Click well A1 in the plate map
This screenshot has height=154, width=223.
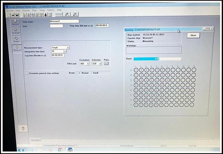[136, 70]
